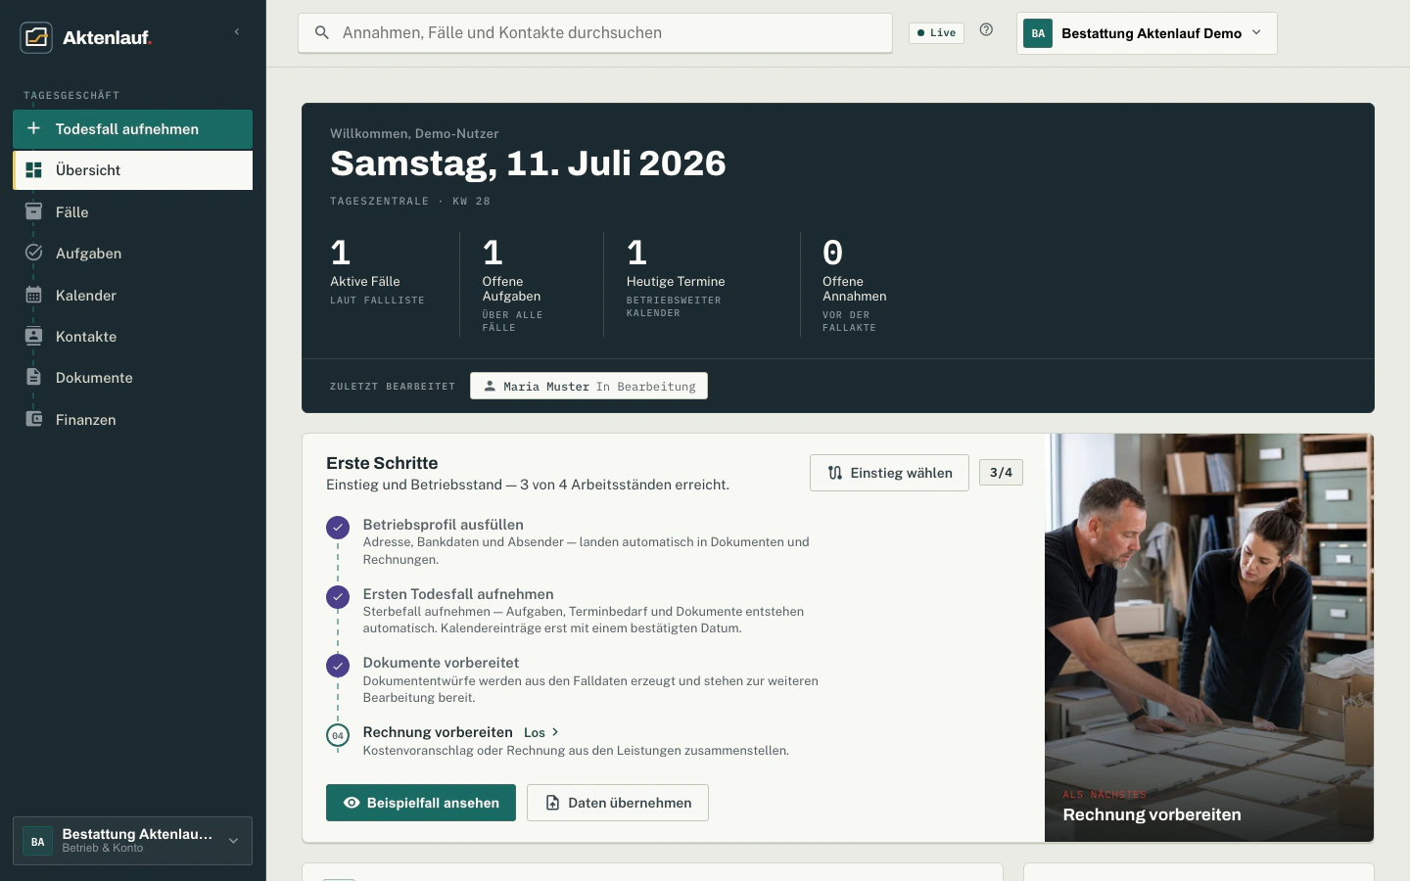The image size is (1410, 881).
Task: Click the Daten übernehmen button
Action: pyautogui.click(x=618, y=803)
